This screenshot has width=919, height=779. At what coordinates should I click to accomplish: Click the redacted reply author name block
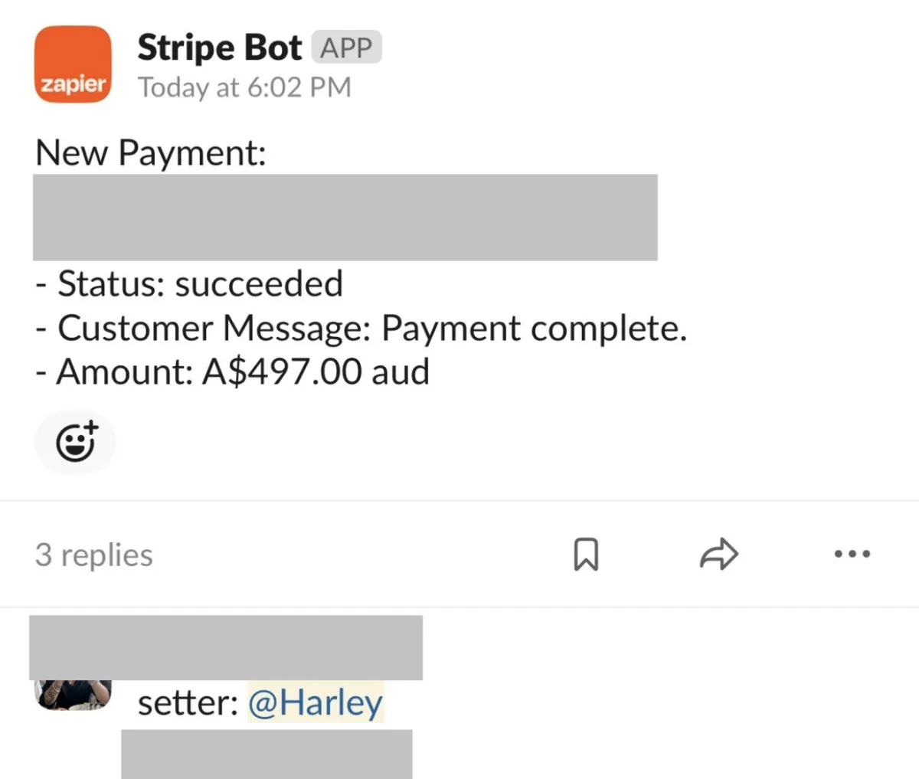[x=226, y=646]
